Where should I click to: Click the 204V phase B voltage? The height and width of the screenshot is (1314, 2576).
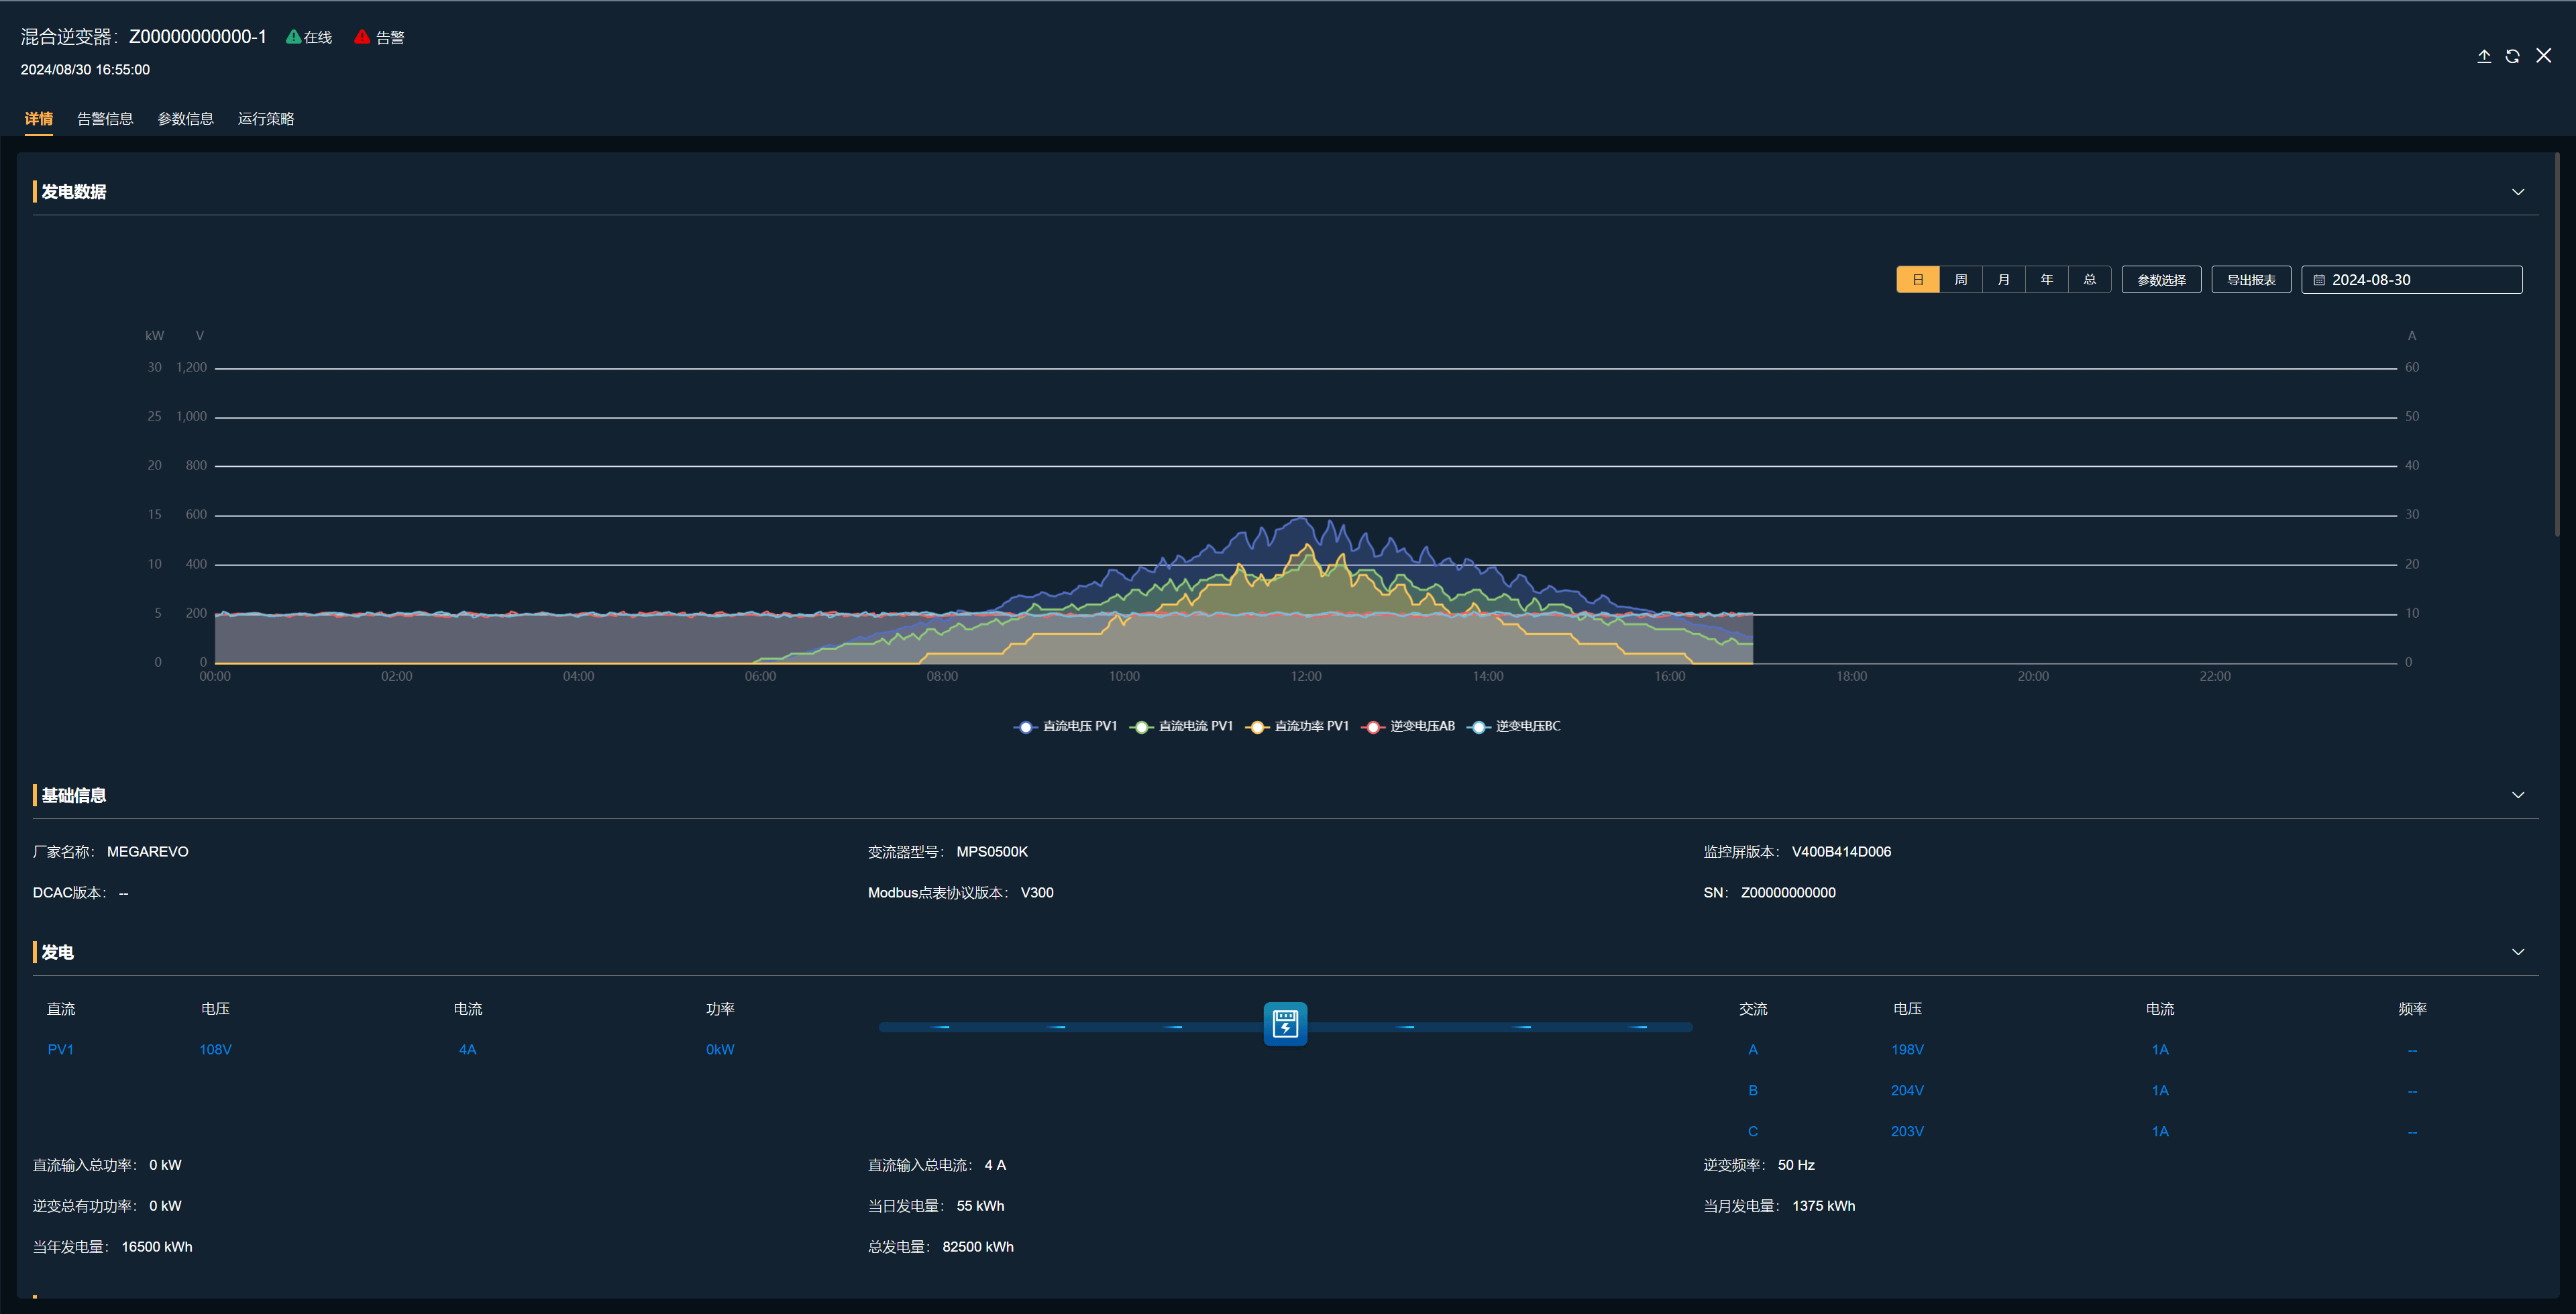click(x=1907, y=1091)
